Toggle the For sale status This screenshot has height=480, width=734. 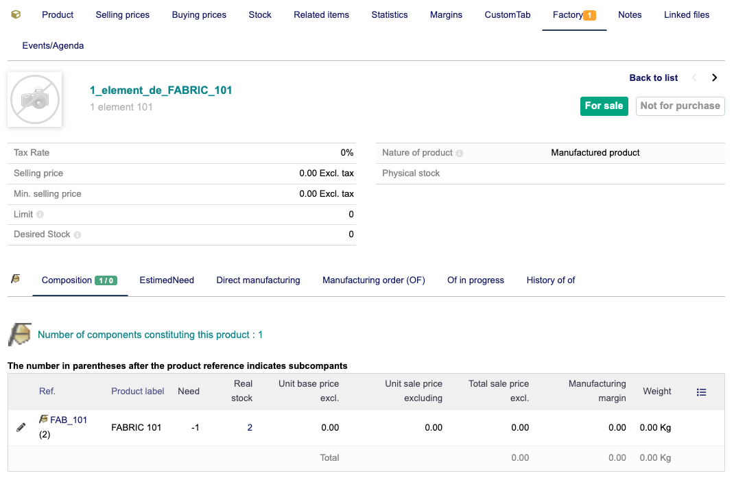point(604,106)
